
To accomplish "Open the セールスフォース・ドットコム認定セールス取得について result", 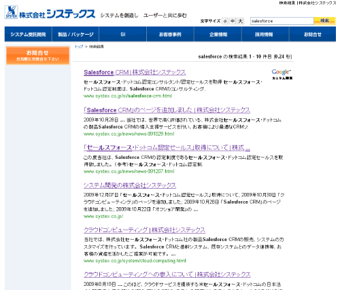I will [x=167, y=147].
